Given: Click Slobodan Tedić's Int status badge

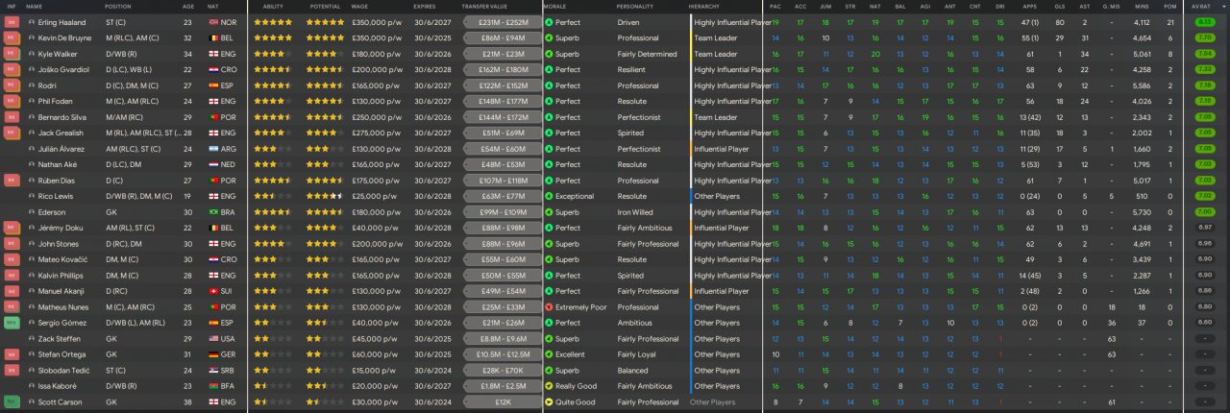Looking at the screenshot, I should (12, 370).
